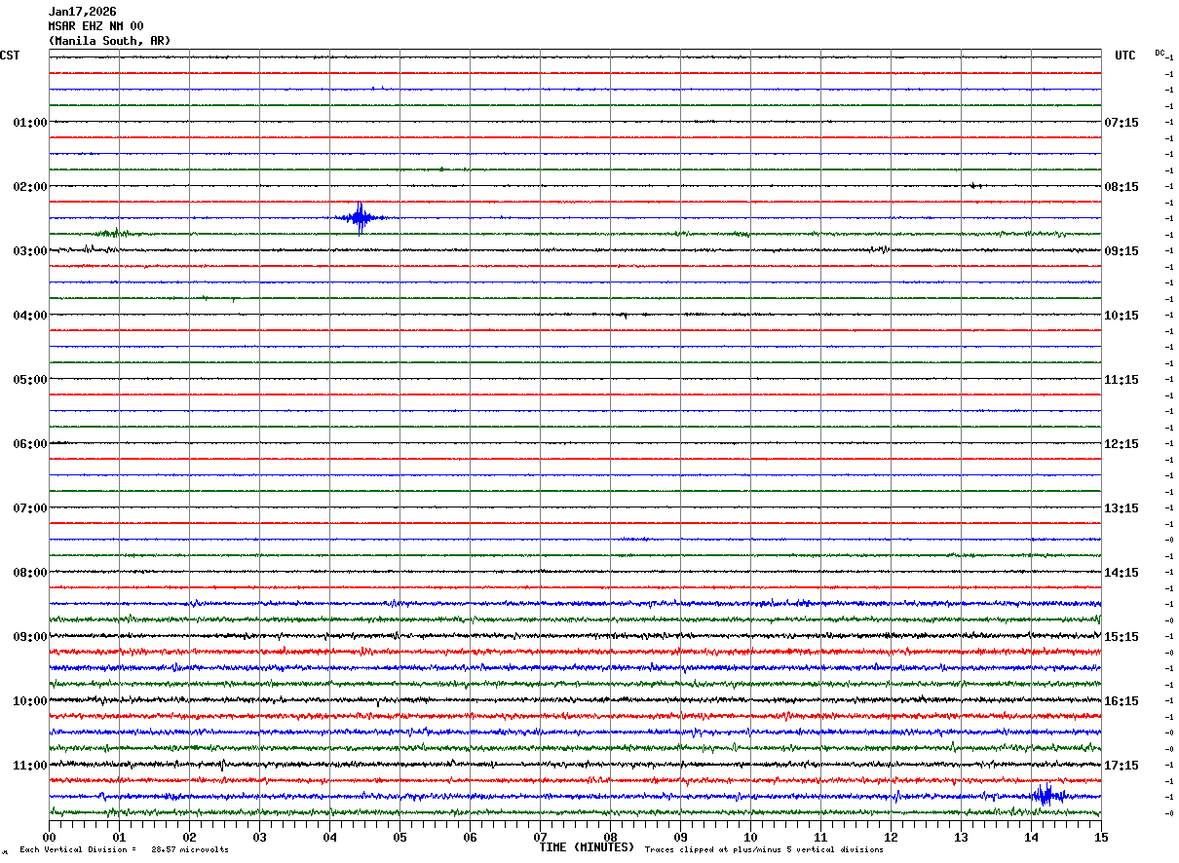Click the 05 minute tick on bottom axis
Screen dimensions: 1179x863
click(399, 837)
